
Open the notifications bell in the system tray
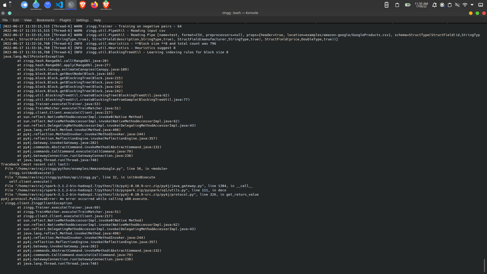click(435, 5)
